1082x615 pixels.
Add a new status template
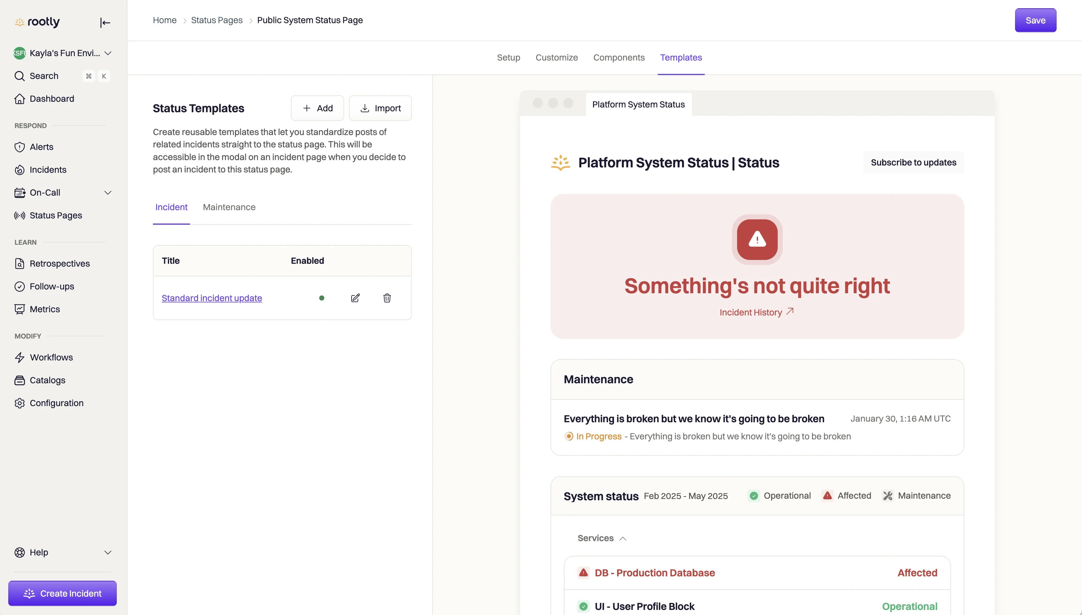pyautogui.click(x=317, y=108)
